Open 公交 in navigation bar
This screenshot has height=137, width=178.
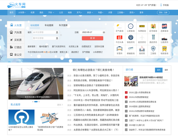point(61,13)
